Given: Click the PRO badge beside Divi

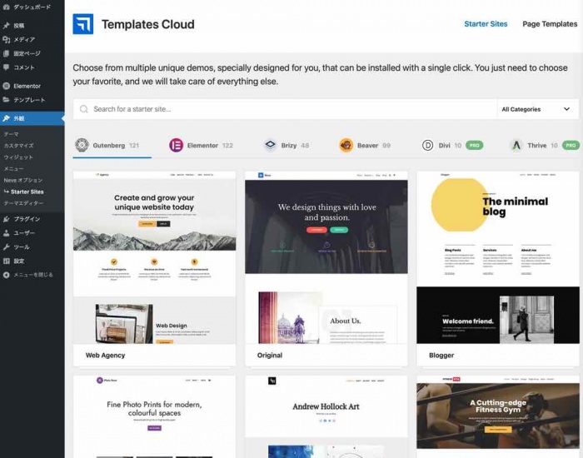Looking at the screenshot, I should [x=475, y=145].
